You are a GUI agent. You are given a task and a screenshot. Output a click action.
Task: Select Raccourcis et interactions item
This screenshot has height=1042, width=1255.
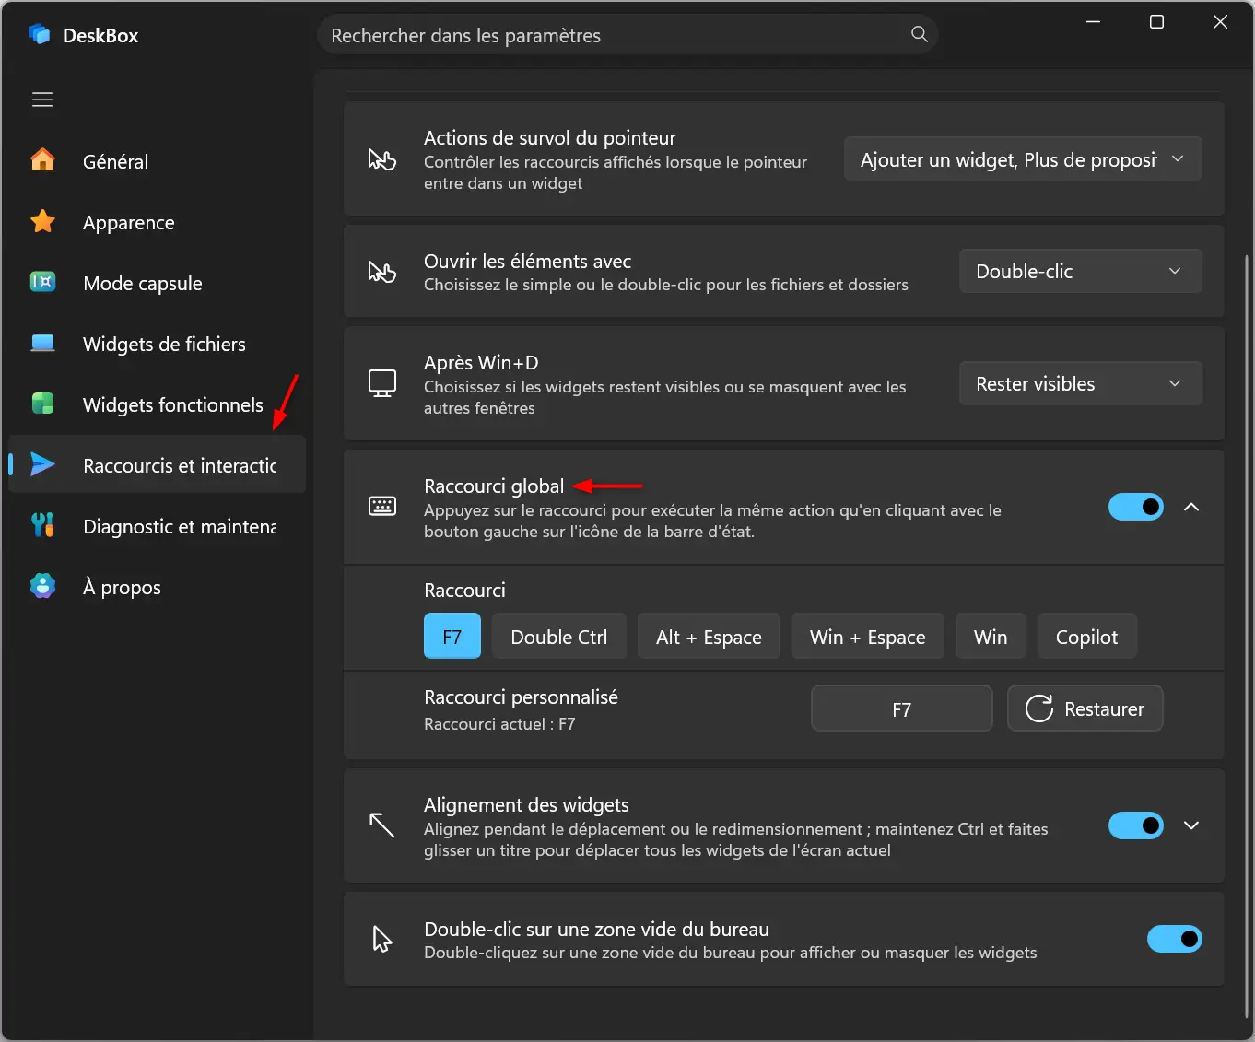tap(157, 465)
